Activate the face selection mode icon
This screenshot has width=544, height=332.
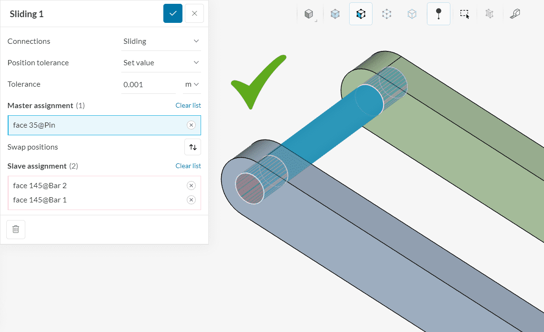(361, 14)
